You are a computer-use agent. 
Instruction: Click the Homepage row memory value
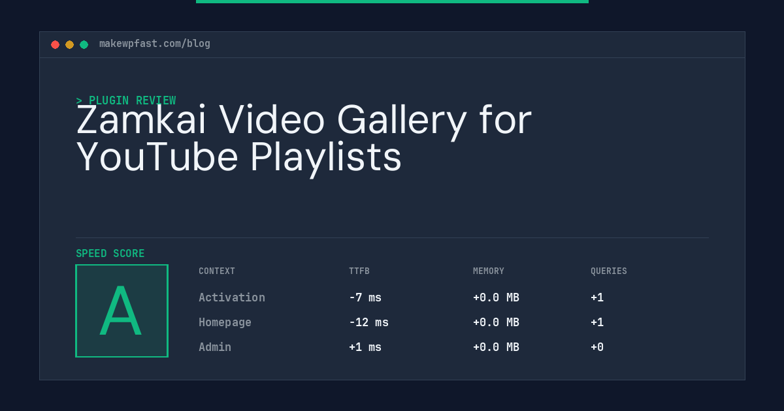(x=496, y=322)
